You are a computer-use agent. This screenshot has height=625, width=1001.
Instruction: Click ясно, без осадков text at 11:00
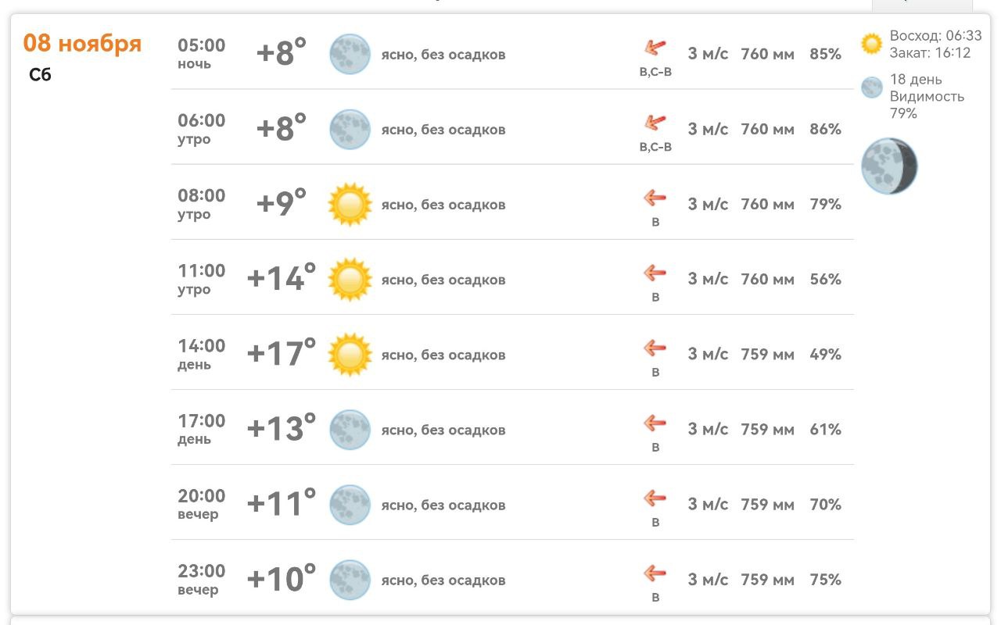click(x=443, y=280)
